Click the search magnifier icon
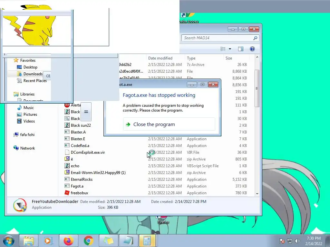 255,38
